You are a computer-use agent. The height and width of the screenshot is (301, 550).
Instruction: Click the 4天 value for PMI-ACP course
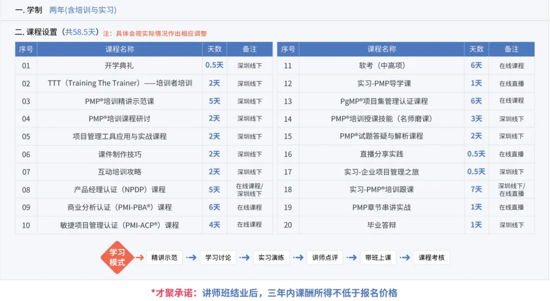pos(214,225)
